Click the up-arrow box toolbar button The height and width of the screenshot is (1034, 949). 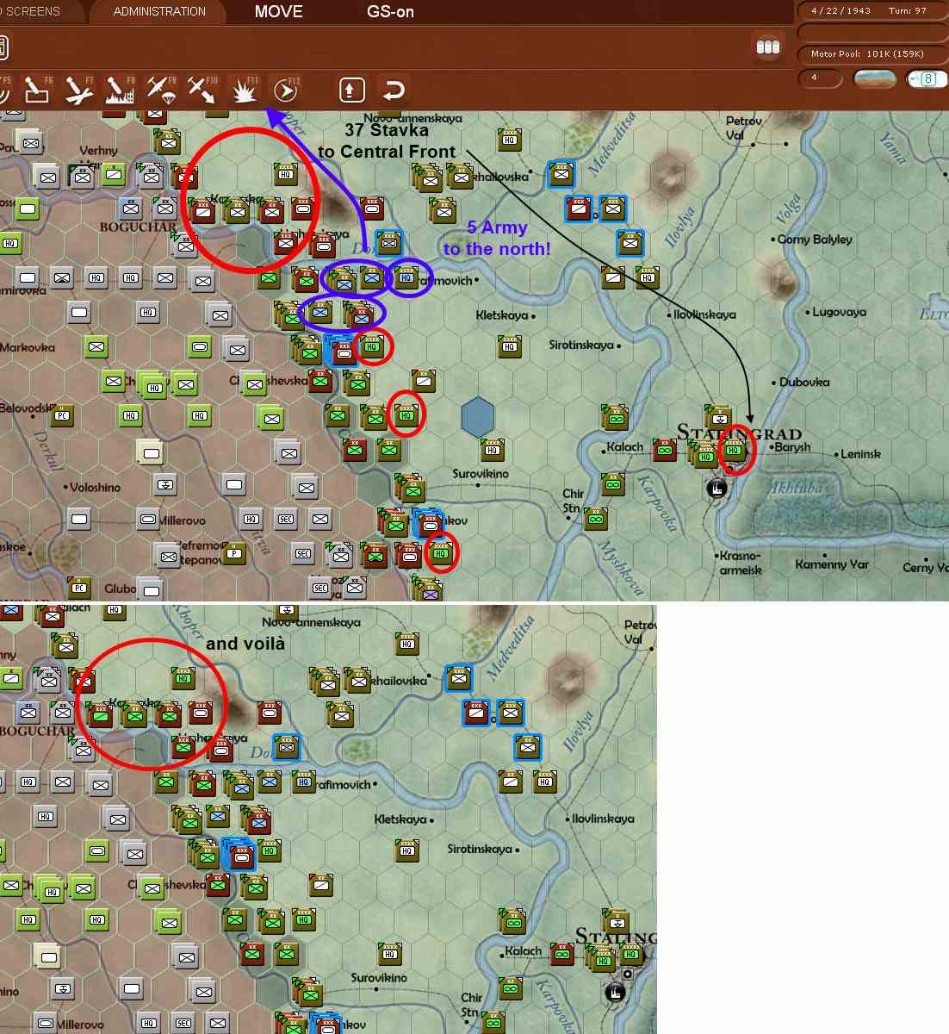click(x=352, y=90)
